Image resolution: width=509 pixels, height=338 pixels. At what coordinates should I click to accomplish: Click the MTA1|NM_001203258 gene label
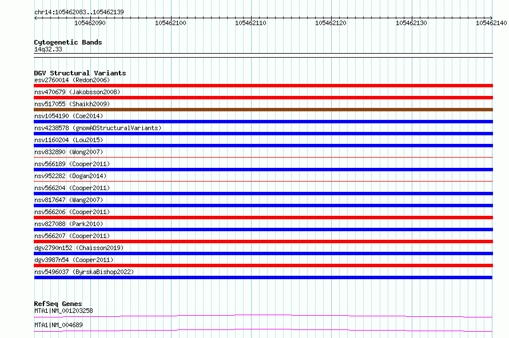pyautogui.click(x=63, y=311)
